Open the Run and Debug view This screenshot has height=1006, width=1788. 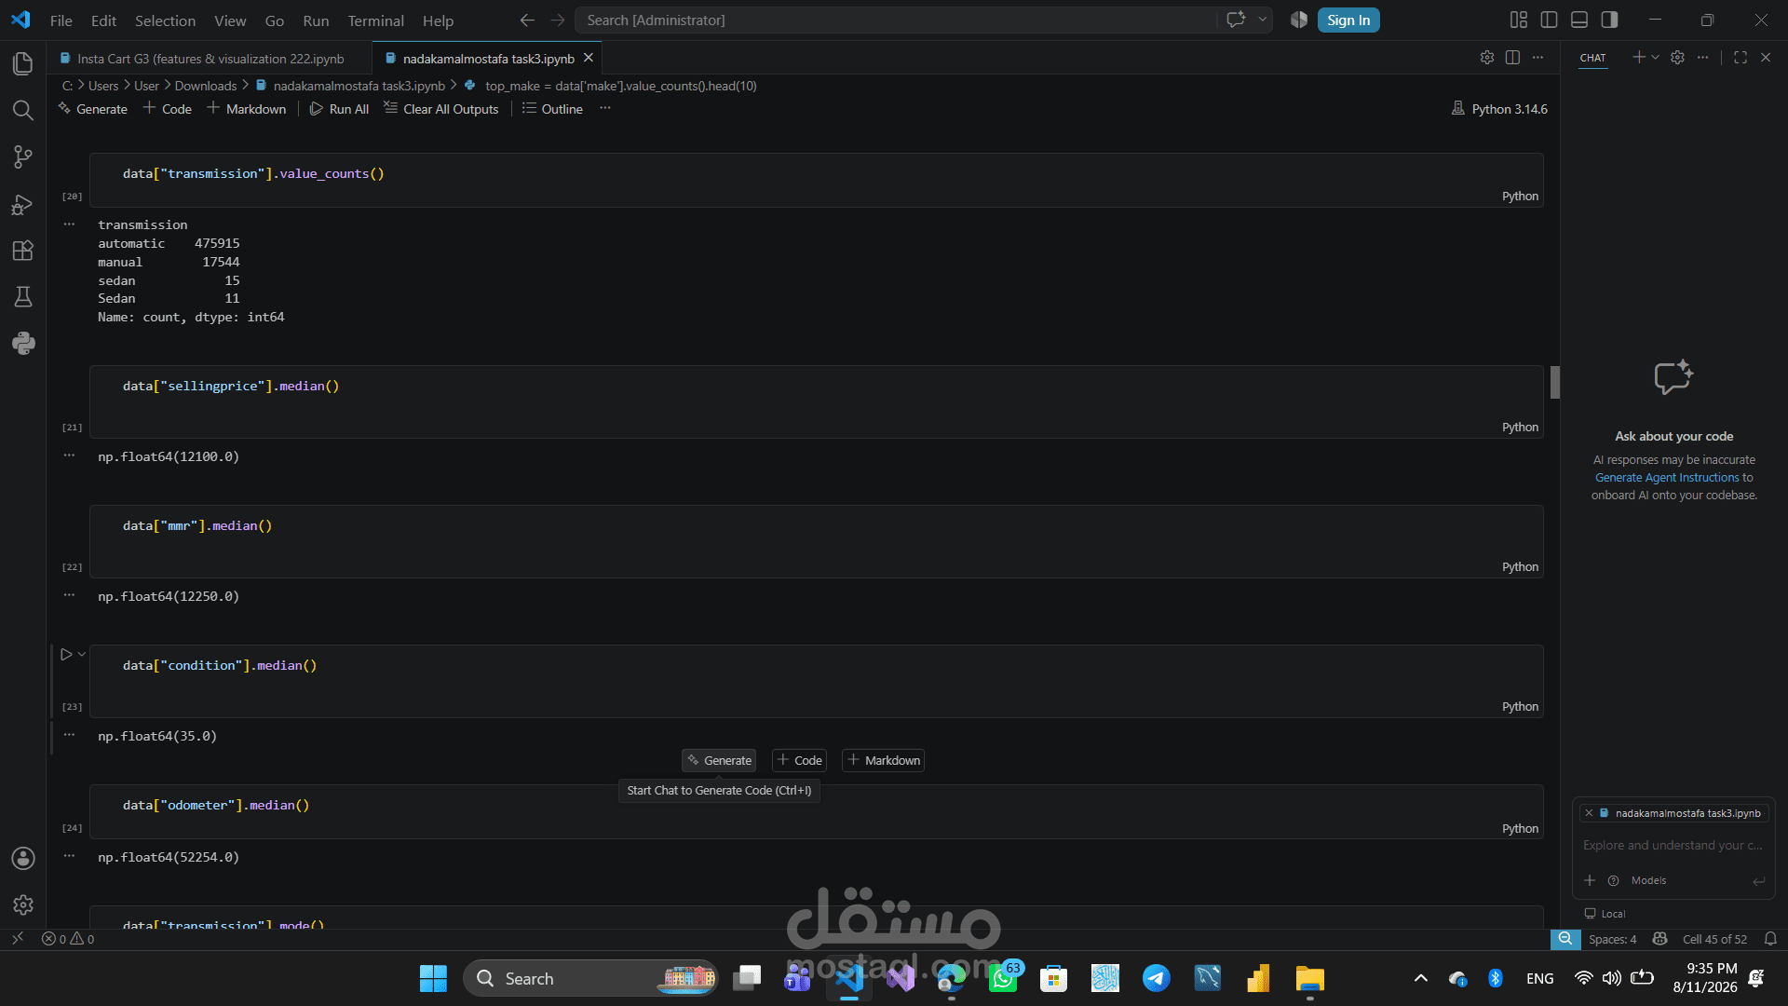[23, 204]
